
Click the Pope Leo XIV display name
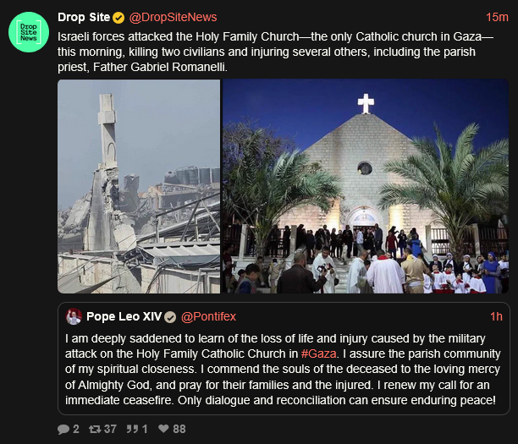pyautogui.click(x=124, y=316)
